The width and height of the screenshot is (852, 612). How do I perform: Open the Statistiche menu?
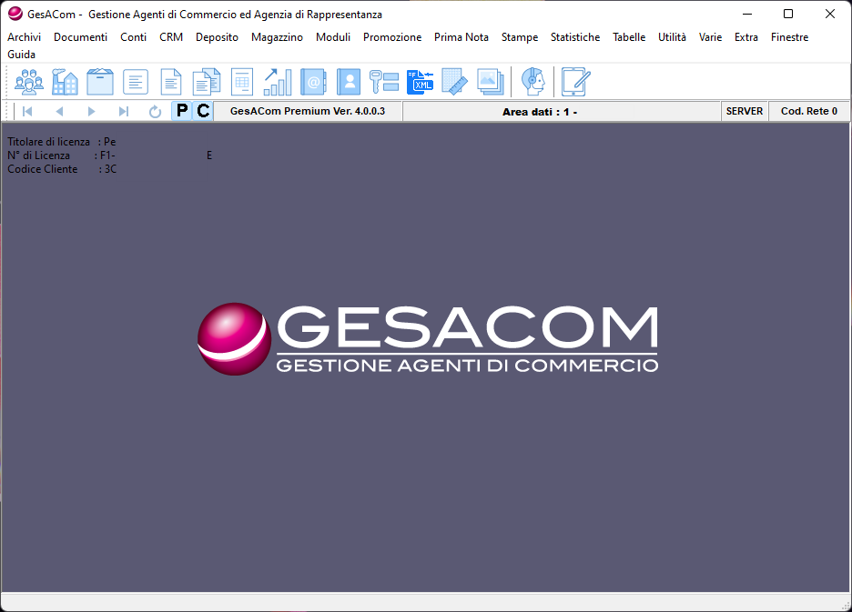point(575,37)
